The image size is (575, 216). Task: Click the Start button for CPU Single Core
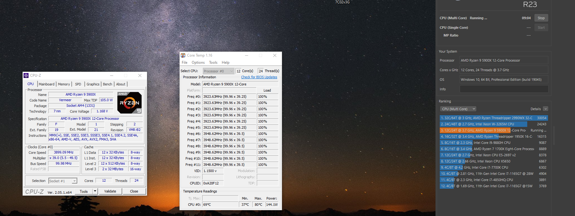coord(541,28)
